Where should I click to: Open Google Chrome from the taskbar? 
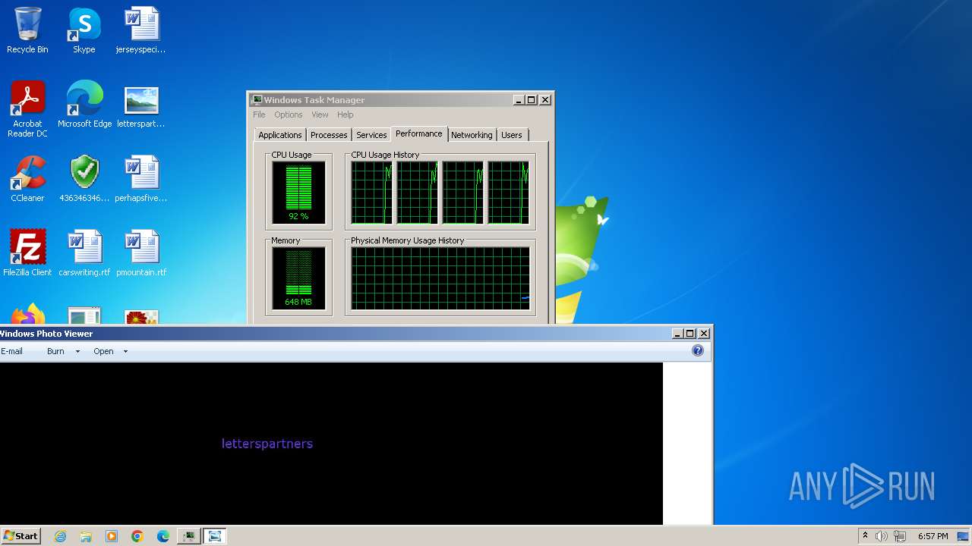(x=137, y=536)
